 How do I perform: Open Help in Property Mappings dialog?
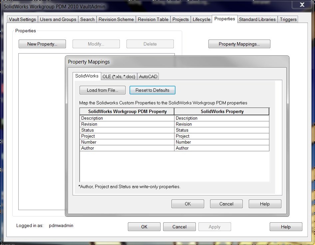tap(265, 204)
